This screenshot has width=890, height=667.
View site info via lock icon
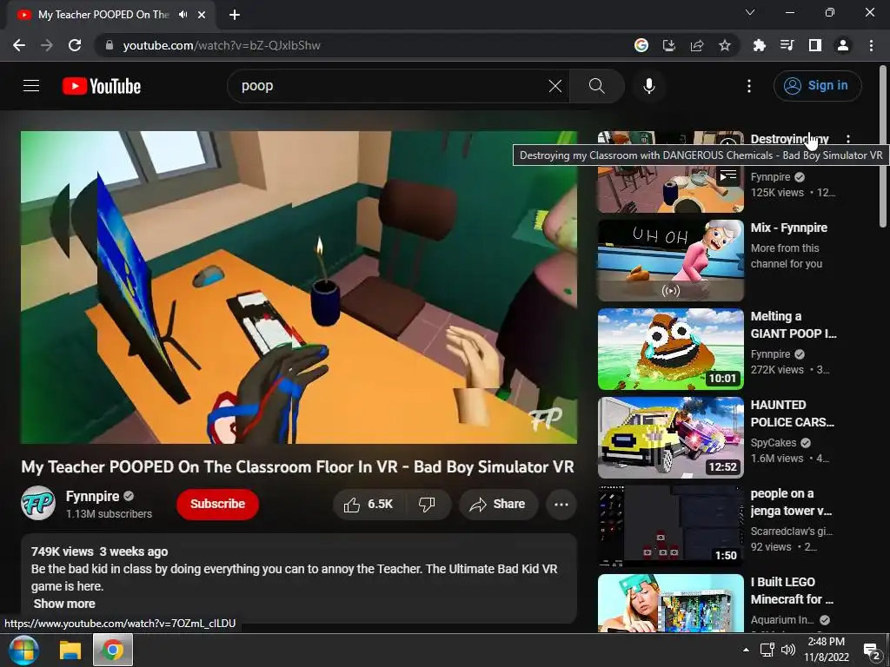[110, 45]
